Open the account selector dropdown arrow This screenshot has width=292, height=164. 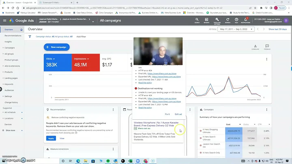(93, 22)
